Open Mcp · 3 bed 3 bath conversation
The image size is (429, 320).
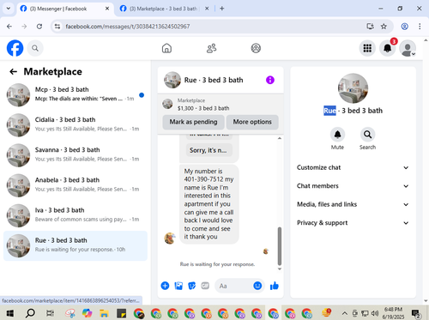(76, 95)
